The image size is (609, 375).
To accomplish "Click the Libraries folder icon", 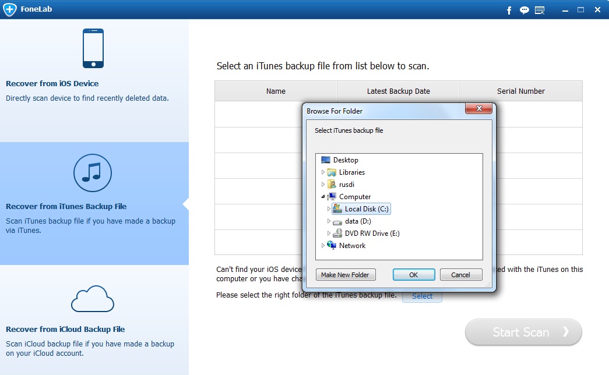I will [x=331, y=172].
